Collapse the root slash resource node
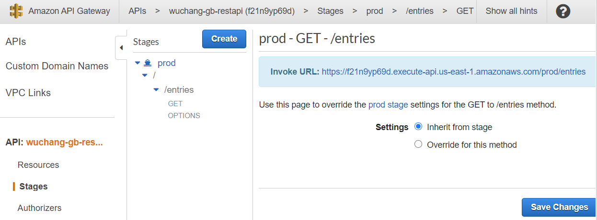Viewport: 597px width, 220px height. click(145, 75)
